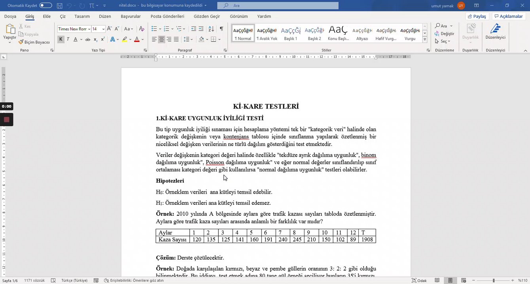Click the Kopyala copy button
530x284 pixels.
pos(28,34)
